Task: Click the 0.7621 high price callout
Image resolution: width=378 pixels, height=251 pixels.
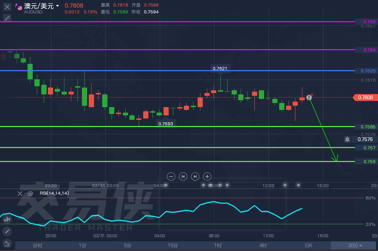Action: (x=220, y=69)
